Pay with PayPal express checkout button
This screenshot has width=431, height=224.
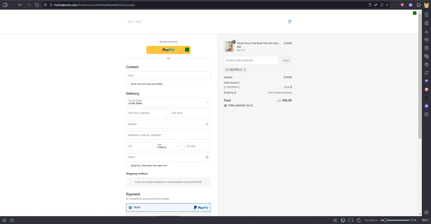[168, 50]
